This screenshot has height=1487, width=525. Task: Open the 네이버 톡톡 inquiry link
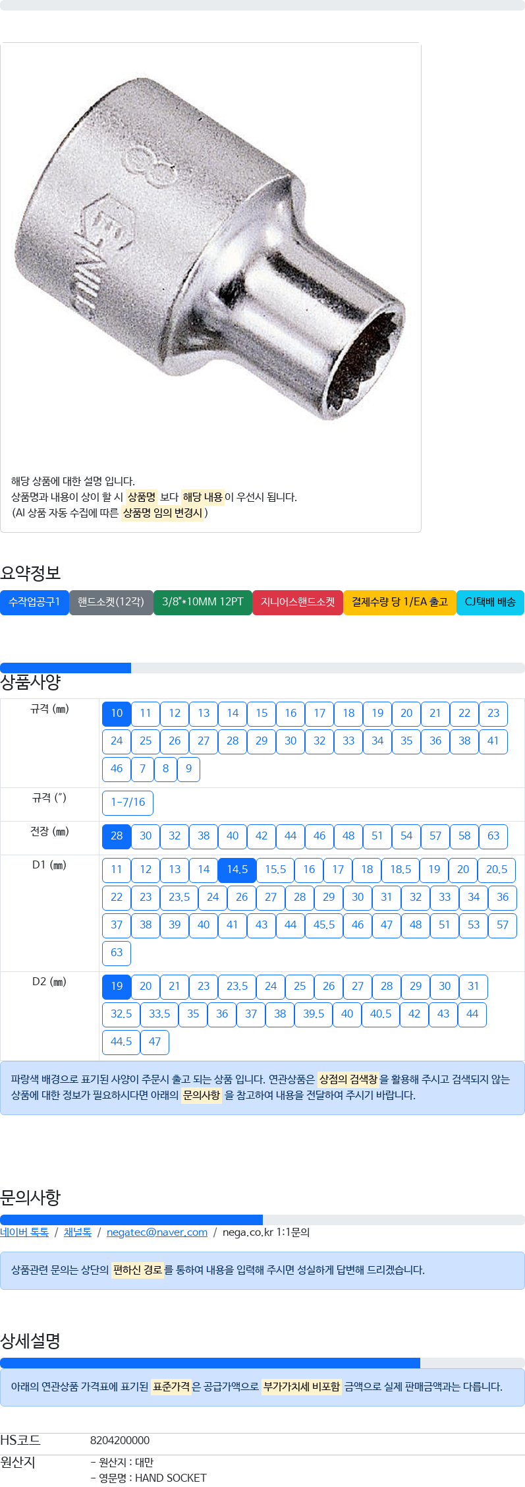click(24, 1232)
